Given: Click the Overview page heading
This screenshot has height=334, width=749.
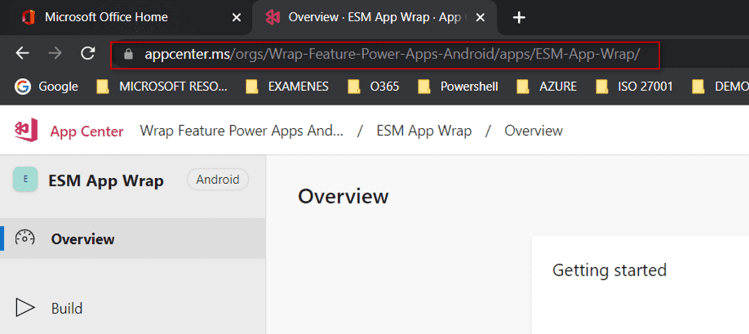Looking at the screenshot, I should click(x=343, y=197).
